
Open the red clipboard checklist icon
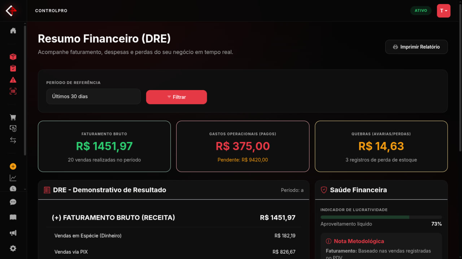[13, 68]
